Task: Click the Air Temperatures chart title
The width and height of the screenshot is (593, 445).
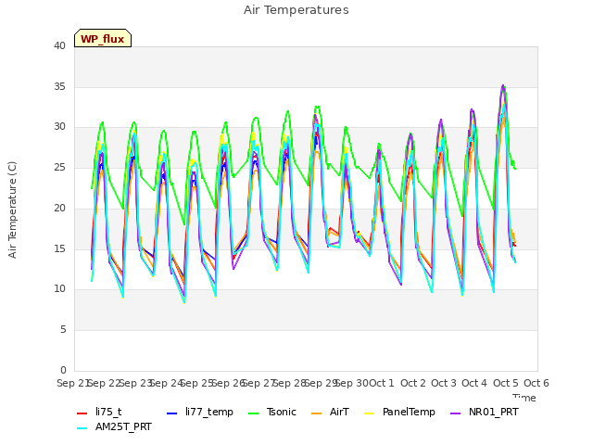Action: pos(296,10)
